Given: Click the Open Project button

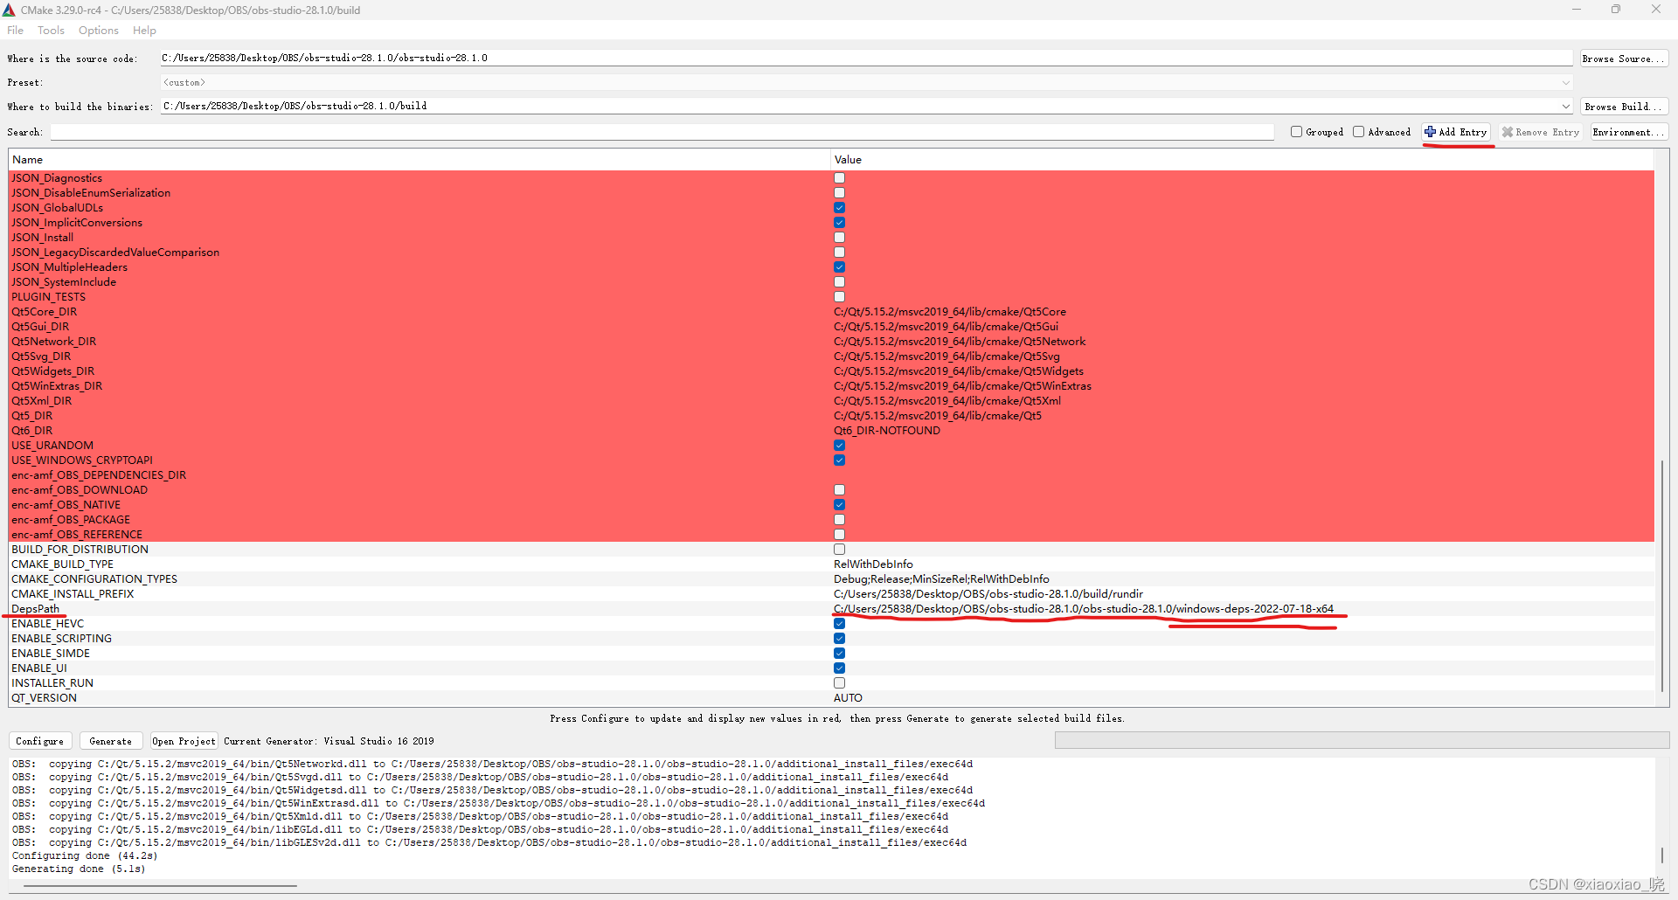Looking at the screenshot, I should pyautogui.click(x=184, y=741).
